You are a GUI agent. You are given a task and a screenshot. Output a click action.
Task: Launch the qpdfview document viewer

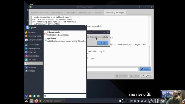coord(65,40)
